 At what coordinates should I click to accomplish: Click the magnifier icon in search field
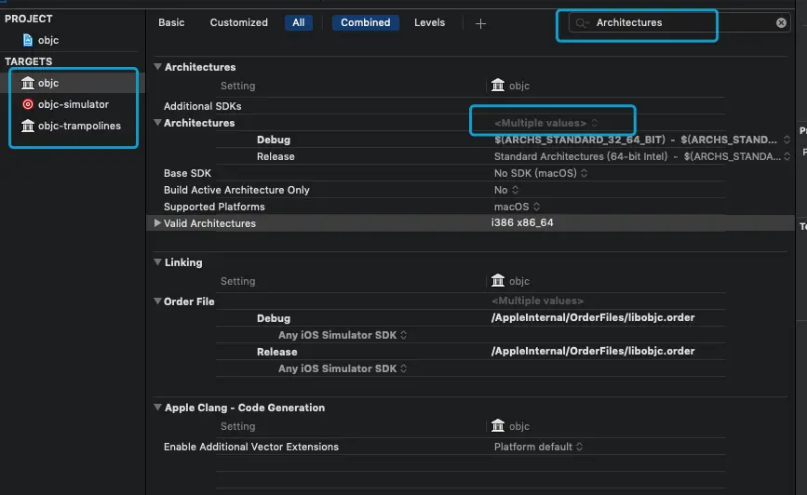(583, 23)
